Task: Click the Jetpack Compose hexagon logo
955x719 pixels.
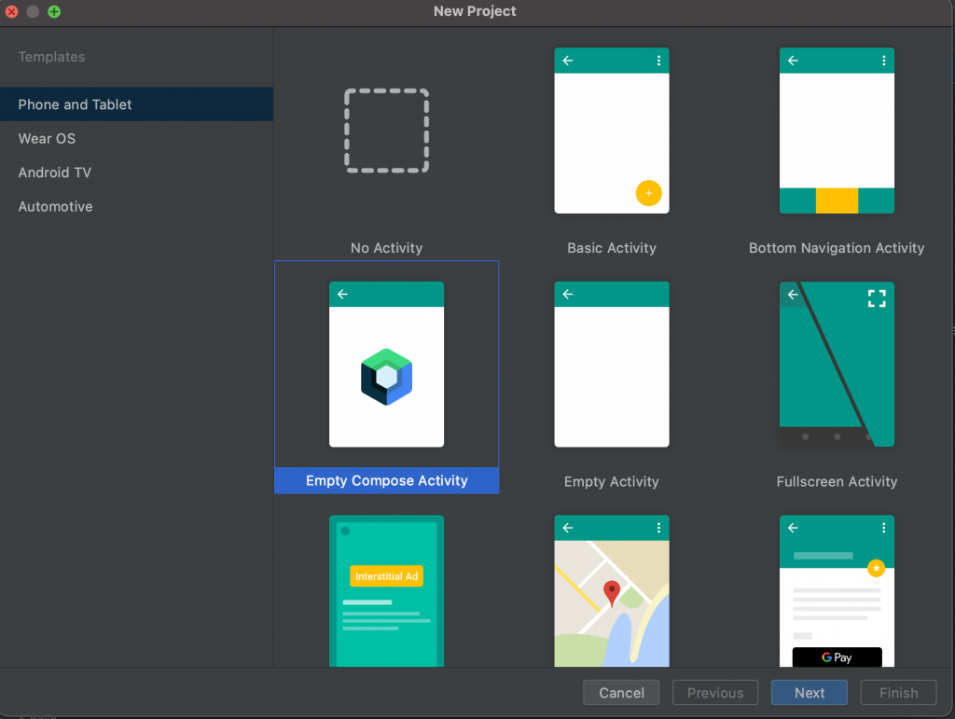Action: (x=387, y=377)
